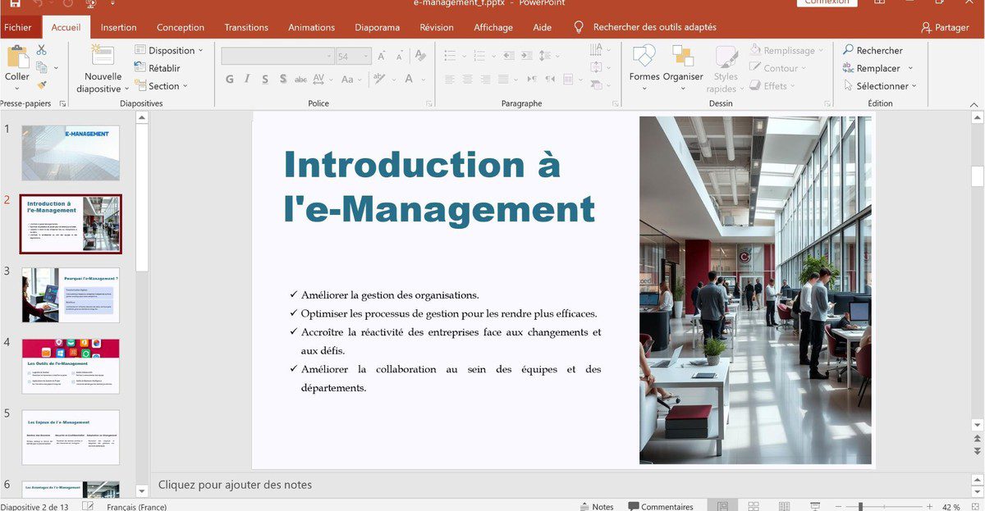Open the Animations tab
985x511 pixels.
coord(312,27)
